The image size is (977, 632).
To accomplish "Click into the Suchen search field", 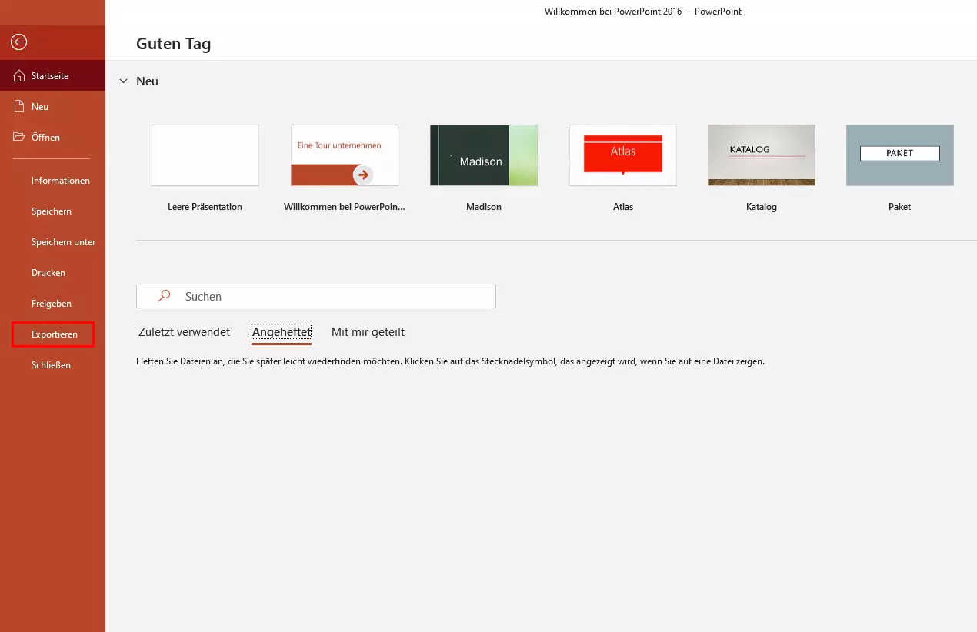I will (x=316, y=296).
